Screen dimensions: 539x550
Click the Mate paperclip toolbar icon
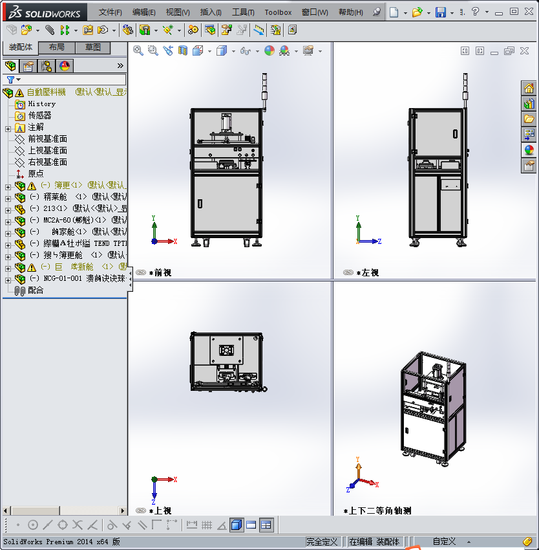[x=50, y=30]
